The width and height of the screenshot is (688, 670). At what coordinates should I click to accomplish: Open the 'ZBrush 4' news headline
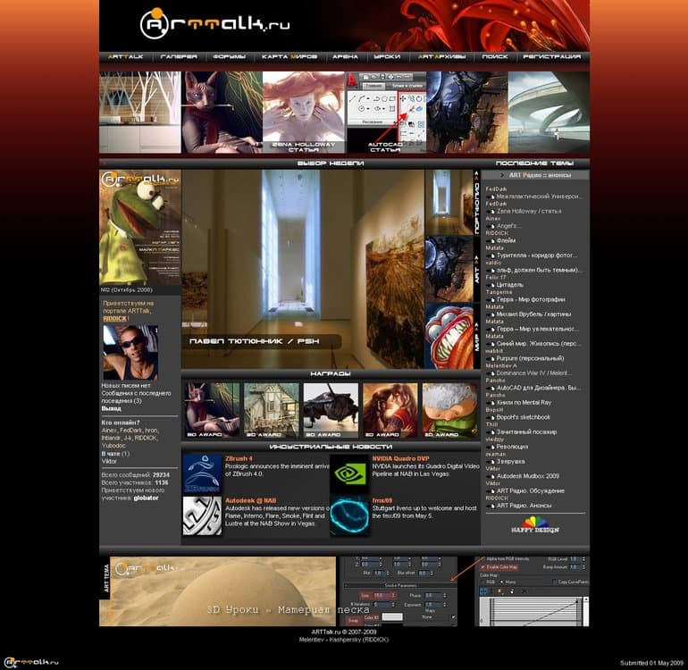[239, 458]
